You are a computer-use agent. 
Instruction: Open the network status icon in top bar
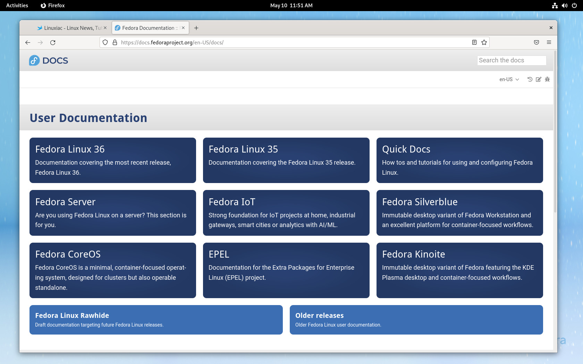555,6
